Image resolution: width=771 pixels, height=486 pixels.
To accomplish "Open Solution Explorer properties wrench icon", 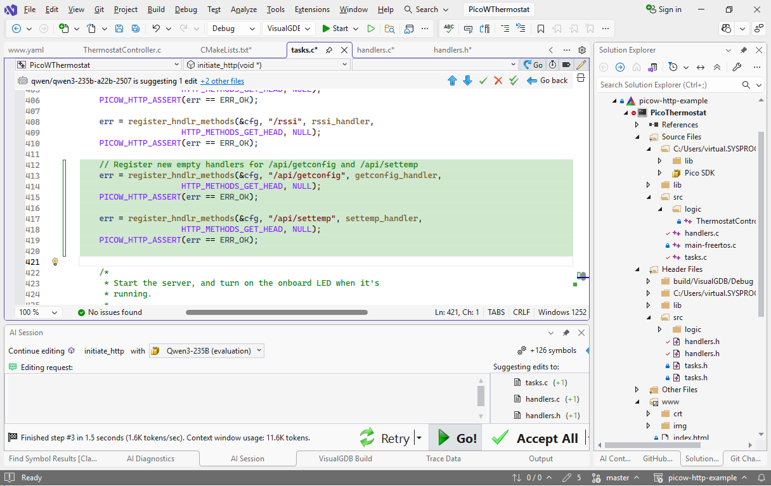I will click(x=736, y=67).
